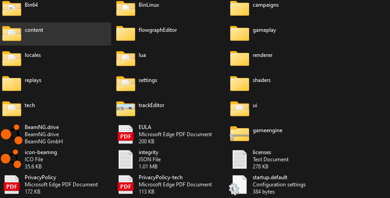Click the 'gameplay' folder name
Image resolution: width=390 pixels, height=198 pixels.
point(264,30)
